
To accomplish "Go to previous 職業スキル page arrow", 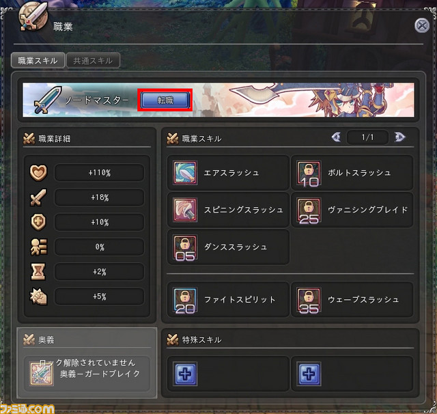I will click(337, 137).
